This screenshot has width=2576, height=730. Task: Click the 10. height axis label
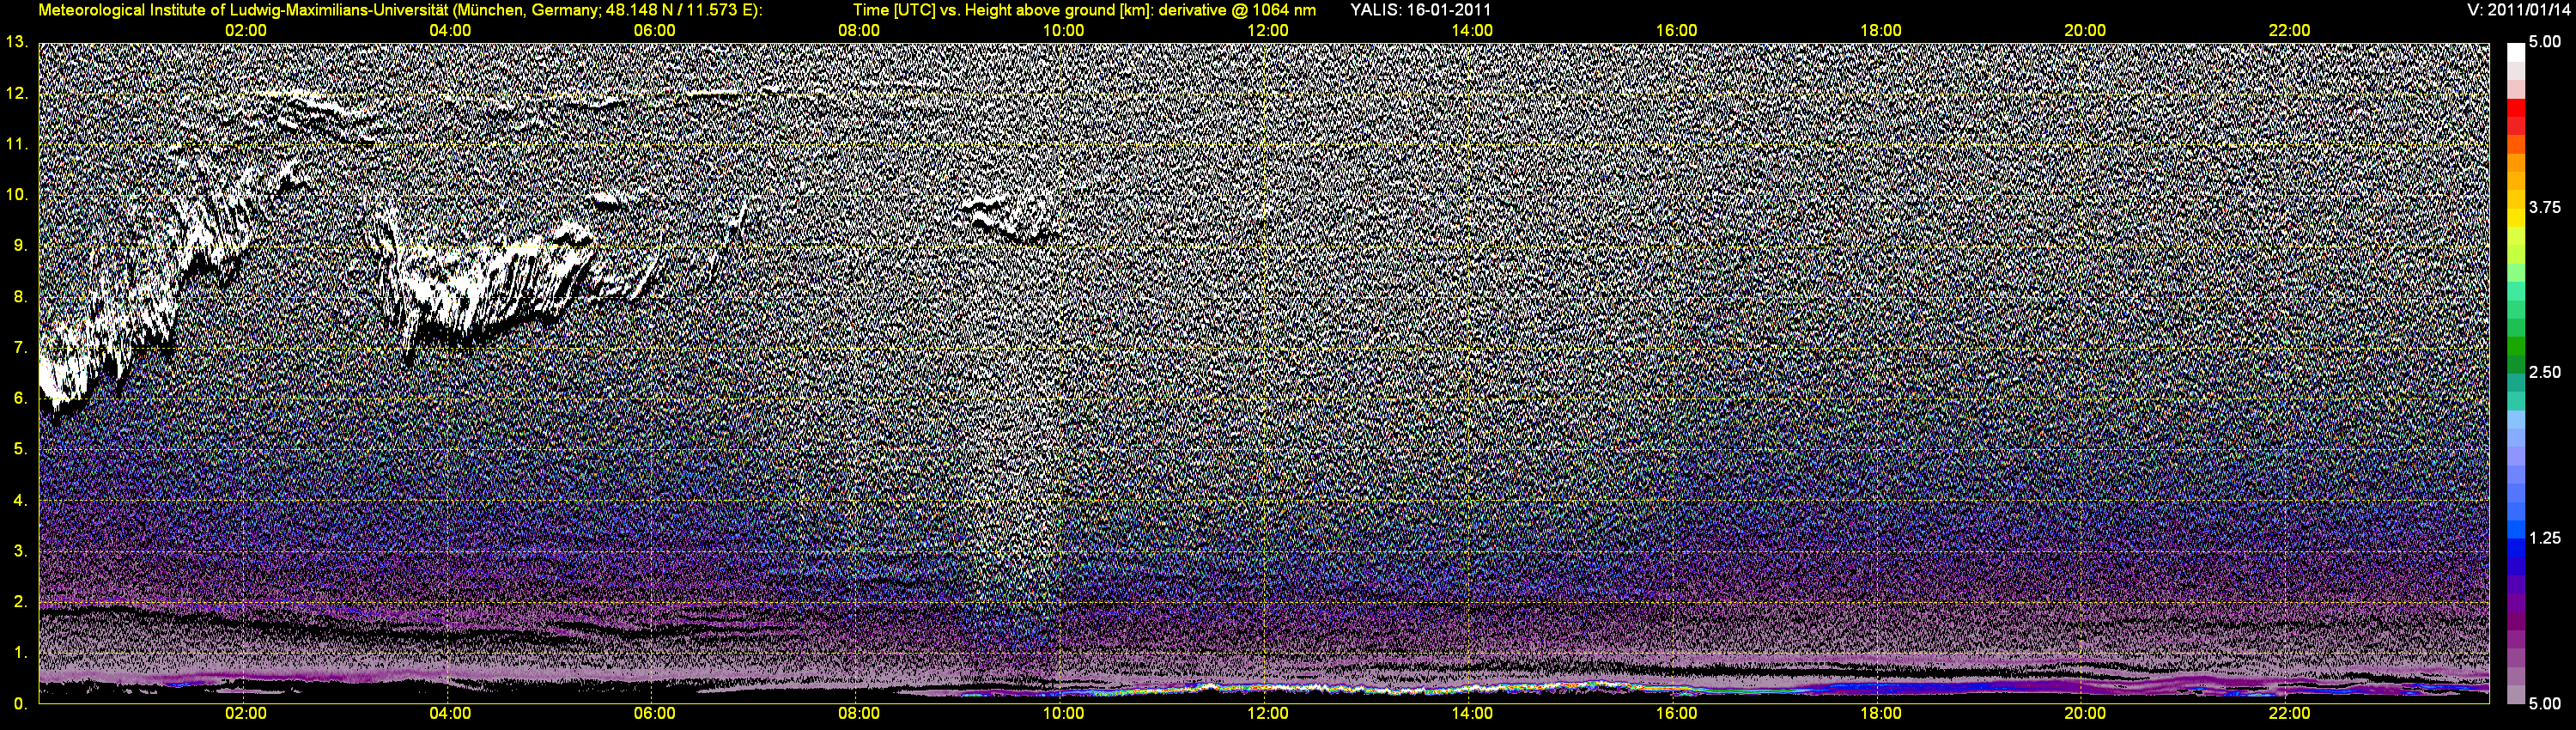17,195
